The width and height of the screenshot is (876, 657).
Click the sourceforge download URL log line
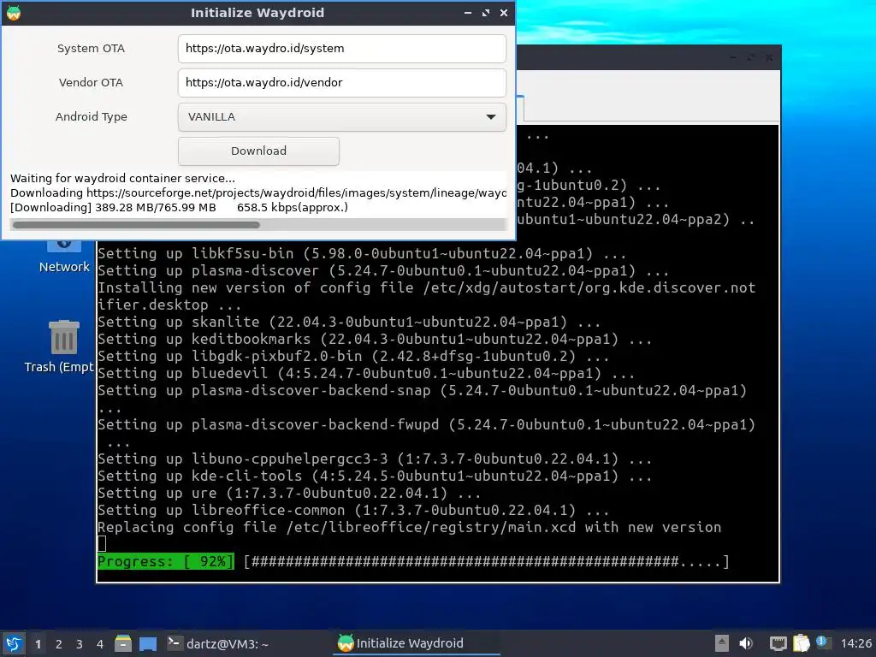coord(258,192)
